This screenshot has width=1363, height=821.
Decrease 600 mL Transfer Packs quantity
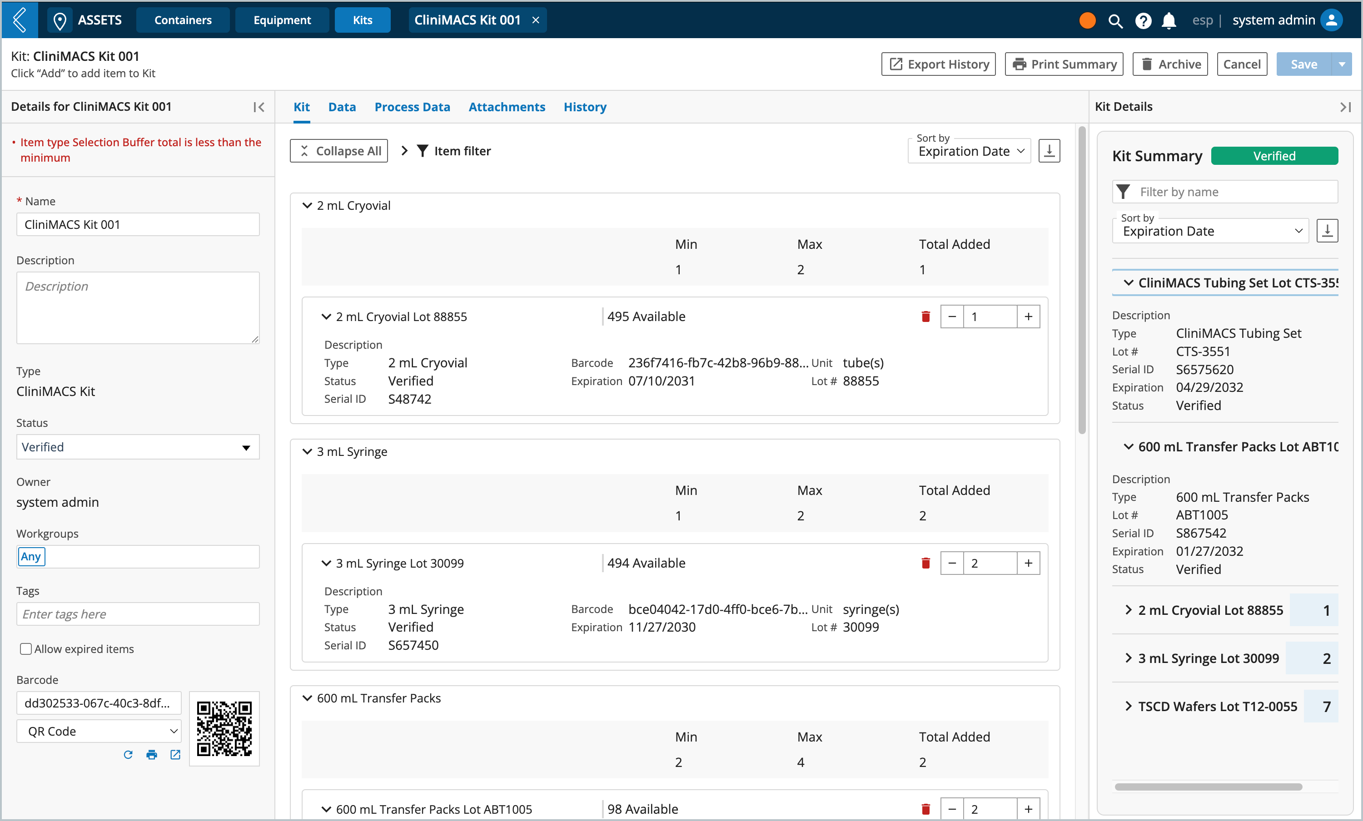pos(952,809)
